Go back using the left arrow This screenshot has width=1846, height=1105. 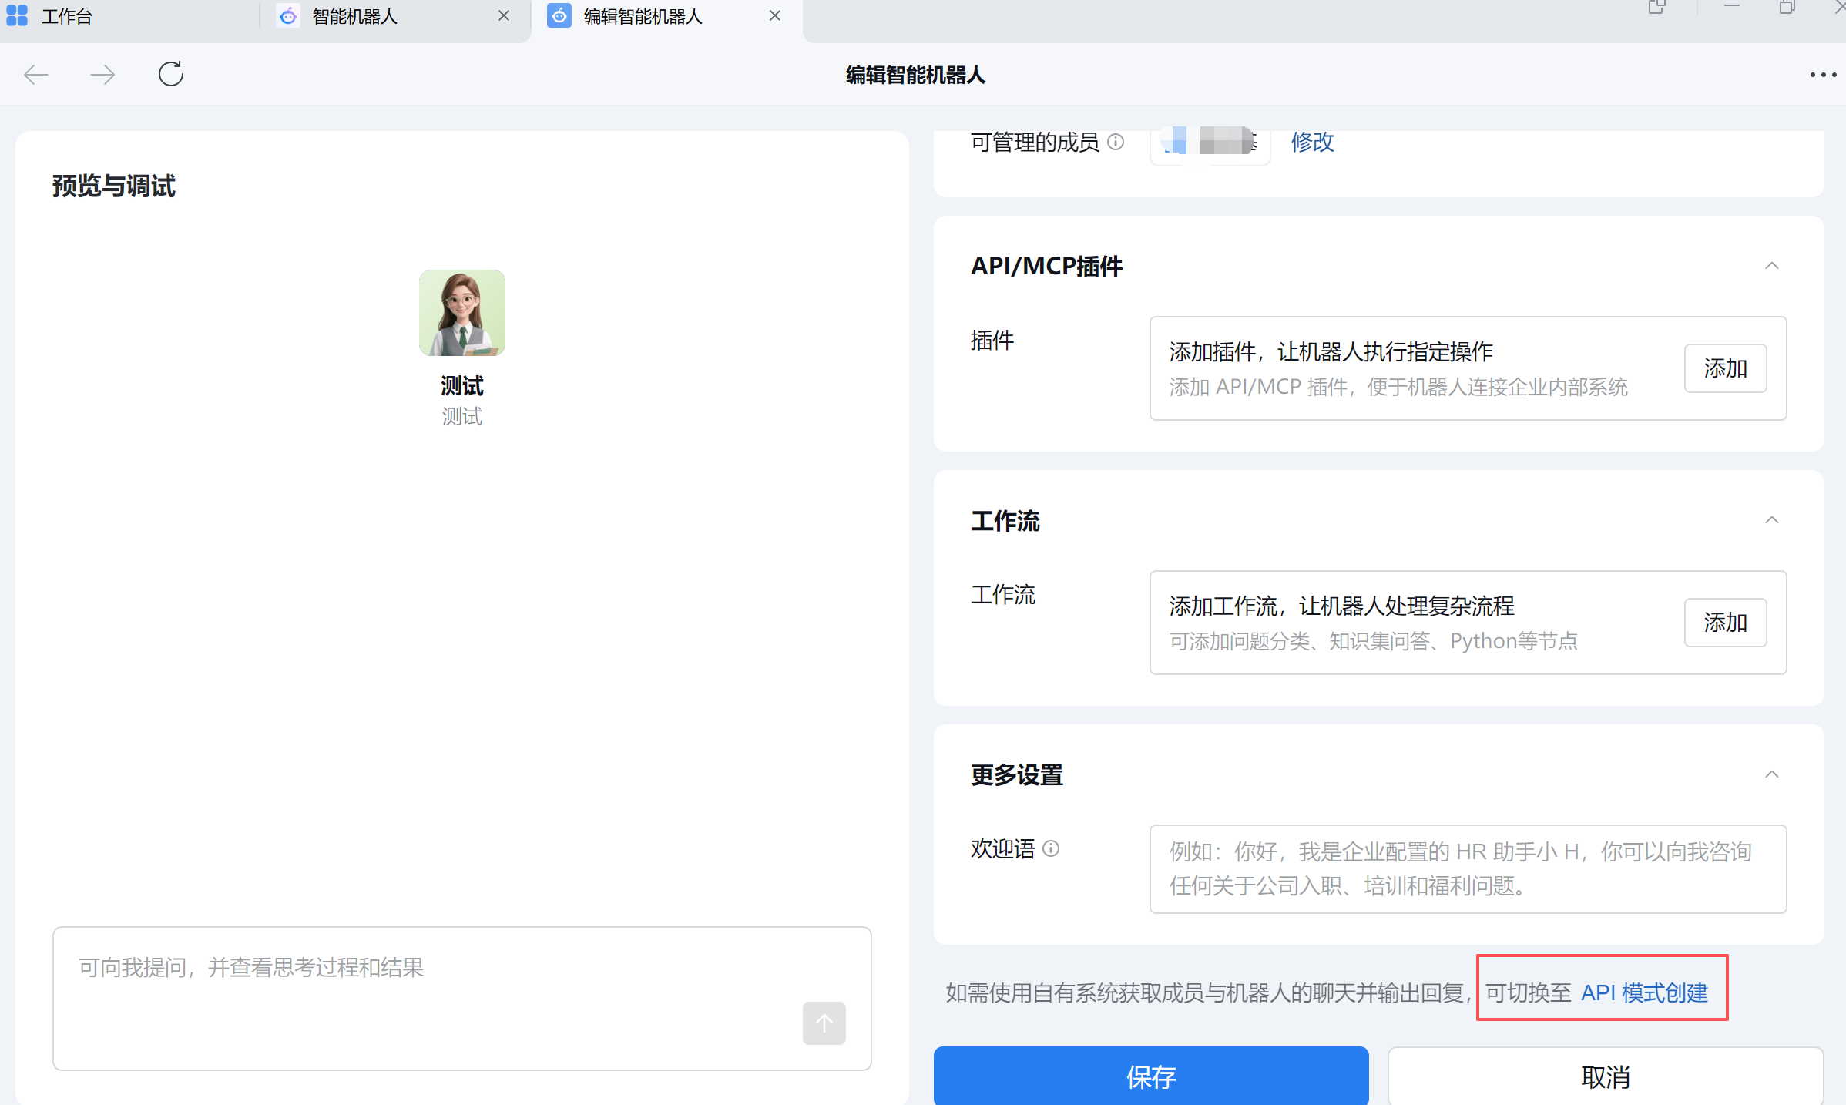(x=36, y=75)
